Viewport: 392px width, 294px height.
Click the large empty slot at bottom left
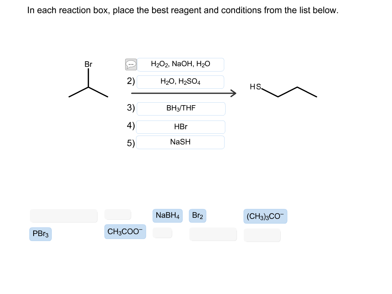click(x=64, y=216)
